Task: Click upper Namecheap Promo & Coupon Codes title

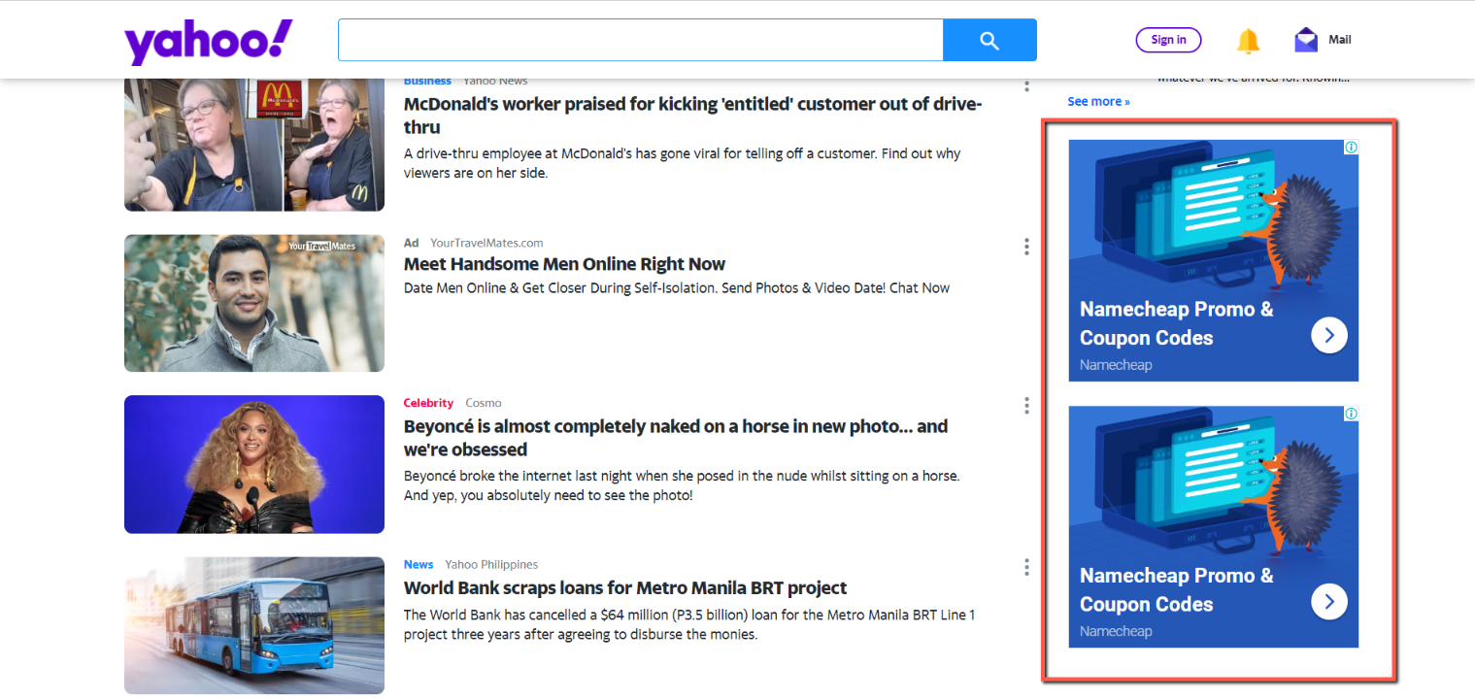Action: tap(1177, 323)
